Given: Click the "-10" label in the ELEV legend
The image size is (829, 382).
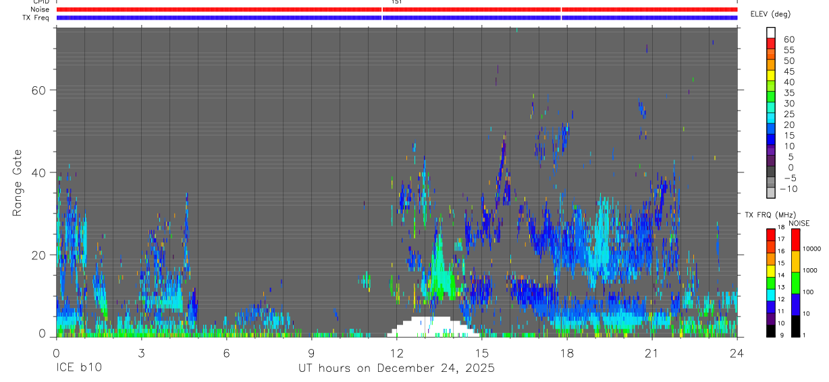Looking at the screenshot, I should tap(787, 189).
